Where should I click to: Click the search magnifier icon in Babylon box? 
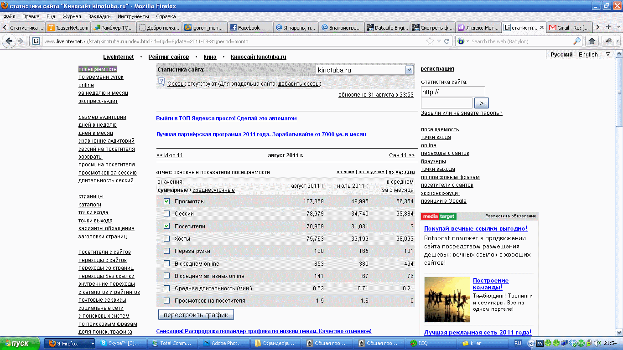point(577,41)
